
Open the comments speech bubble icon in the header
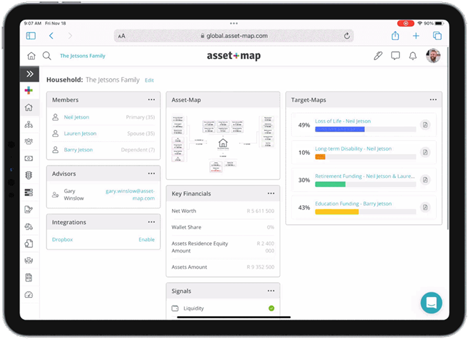point(396,56)
